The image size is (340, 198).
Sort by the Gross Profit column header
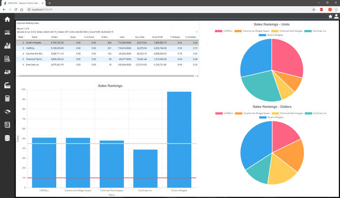158,37
